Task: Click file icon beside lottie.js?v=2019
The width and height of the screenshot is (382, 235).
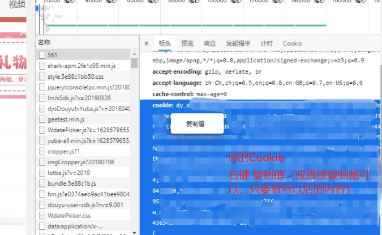Action: pyautogui.click(x=42, y=173)
